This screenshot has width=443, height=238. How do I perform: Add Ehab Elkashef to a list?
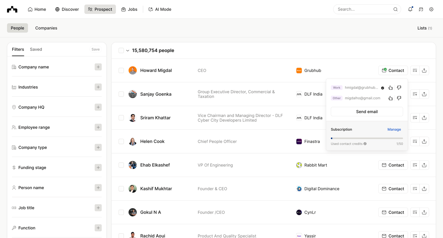tap(415, 165)
